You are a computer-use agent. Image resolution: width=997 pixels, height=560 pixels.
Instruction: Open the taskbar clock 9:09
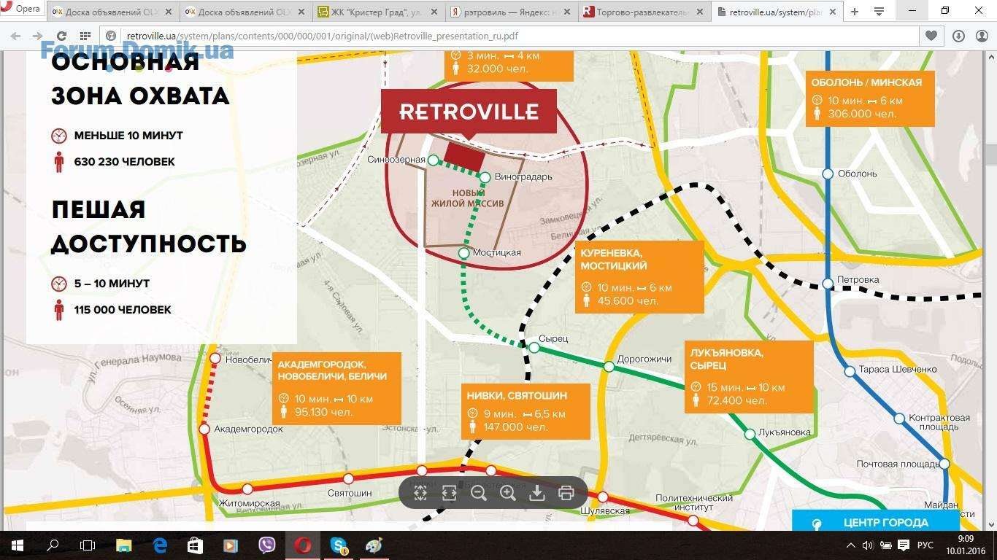pos(965,545)
